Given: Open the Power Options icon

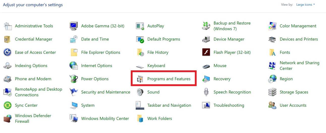Looking at the screenshot, I should (x=74, y=79).
